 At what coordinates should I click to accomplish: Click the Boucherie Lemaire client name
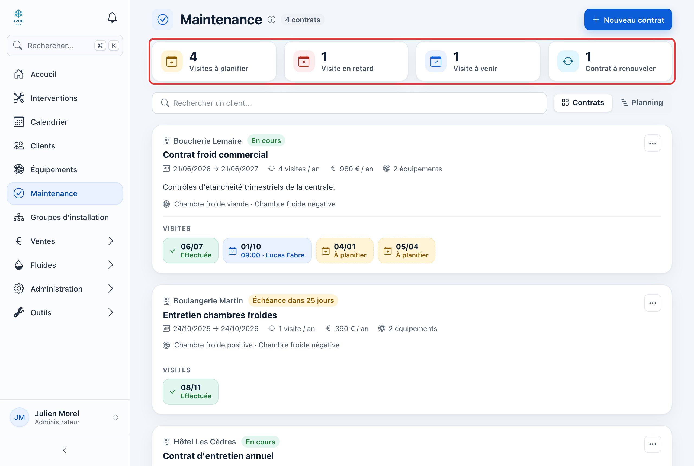click(208, 141)
